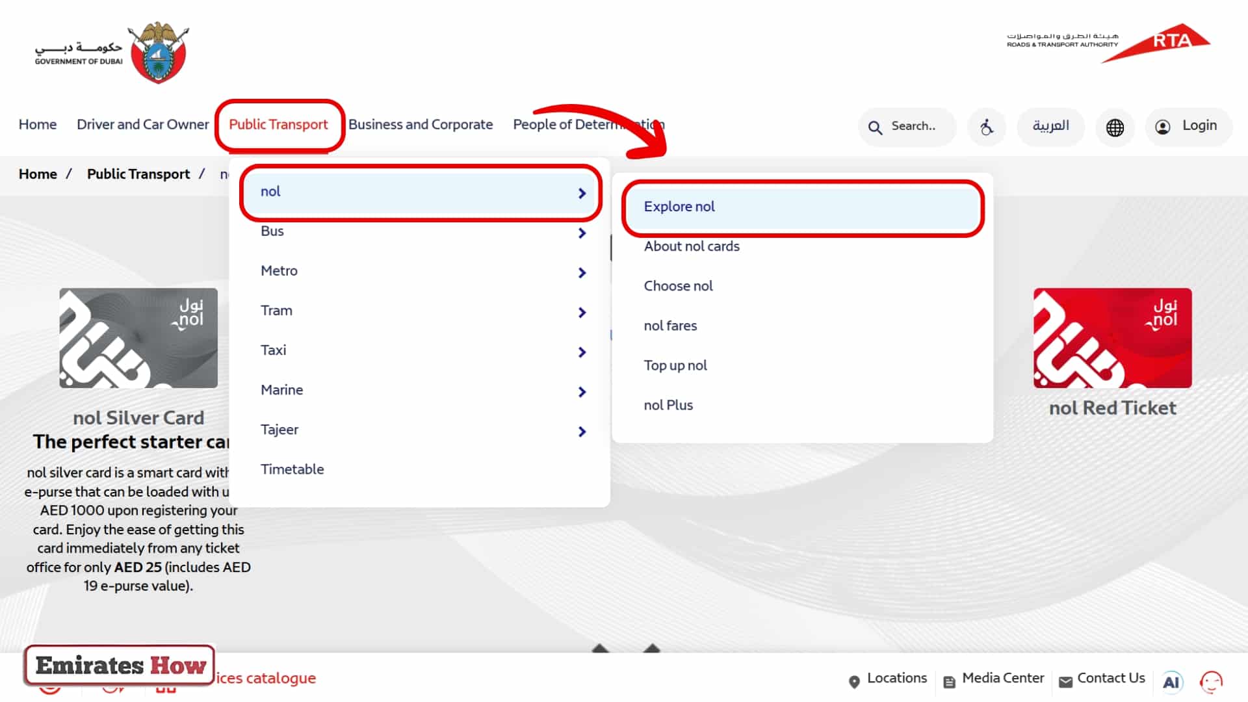Expand the Taxi submenu chevron
Viewport: 1248px width, 702px height.
(582, 352)
